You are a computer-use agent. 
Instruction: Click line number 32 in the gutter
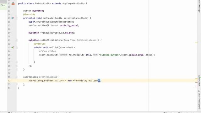9,81
